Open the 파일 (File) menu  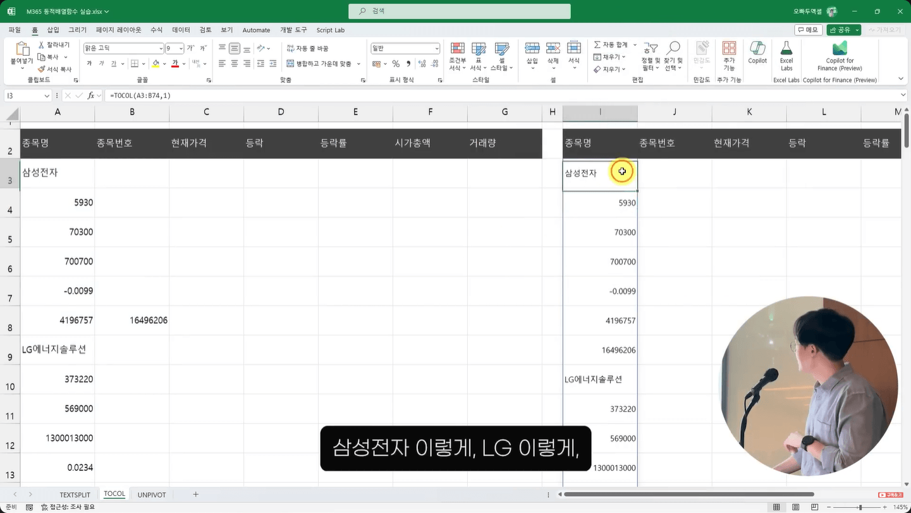15,30
